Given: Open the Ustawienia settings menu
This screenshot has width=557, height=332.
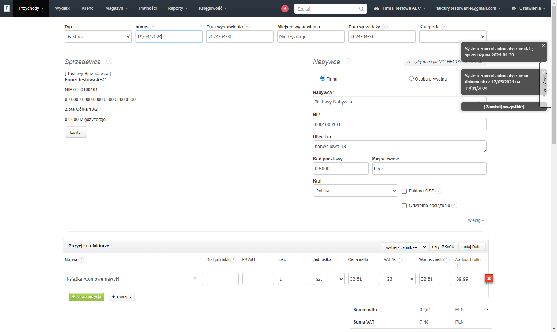Looking at the screenshot, I should [x=529, y=8].
